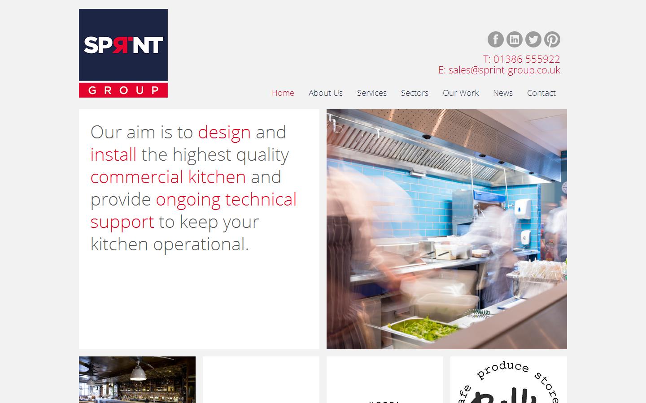
Task: Navigate to the Sectors page
Action: (x=414, y=93)
